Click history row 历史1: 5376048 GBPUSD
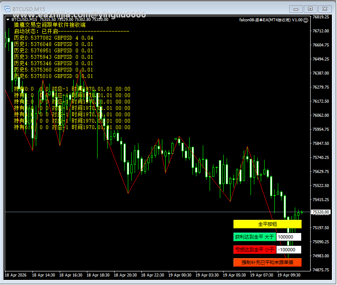Image resolution: width=337 pixels, height=285 pixels. 54,44
